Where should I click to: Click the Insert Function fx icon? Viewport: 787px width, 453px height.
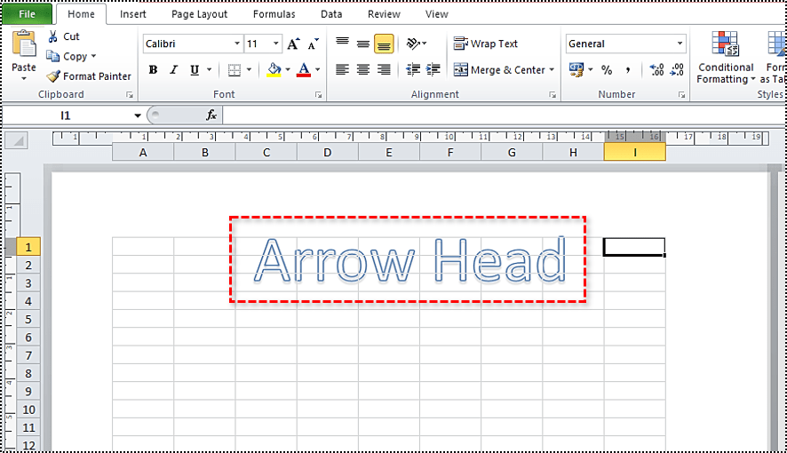pyautogui.click(x=211, y=115)
